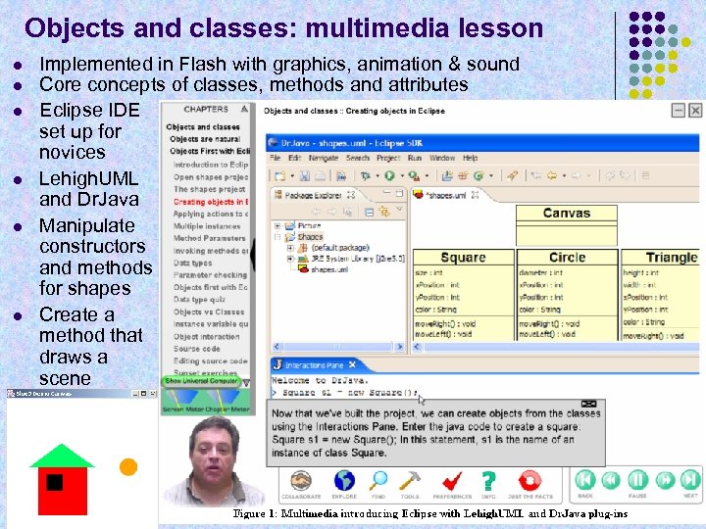Click the New Java Project icon
706x529 pixels.
pyautogui.click(x=447, y=176)
